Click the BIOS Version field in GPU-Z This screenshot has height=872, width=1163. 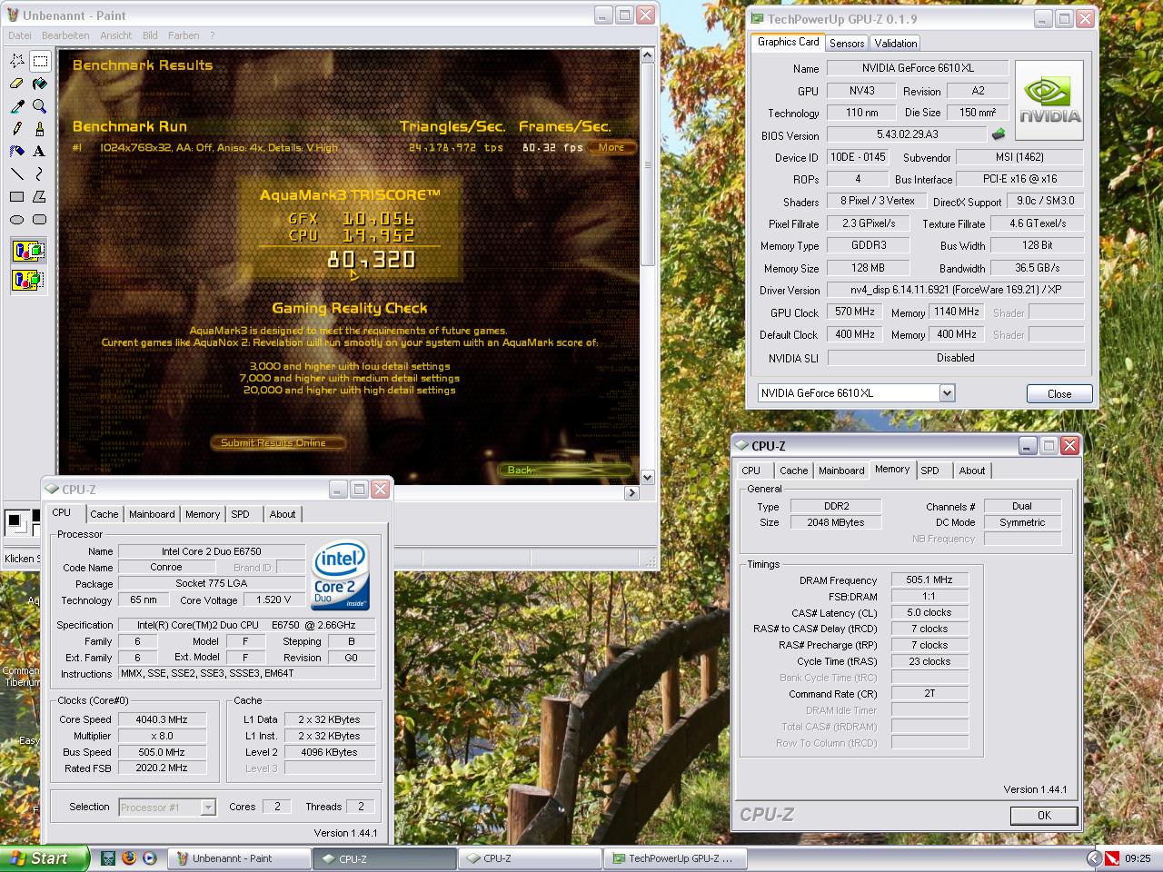tap(906, 134)
